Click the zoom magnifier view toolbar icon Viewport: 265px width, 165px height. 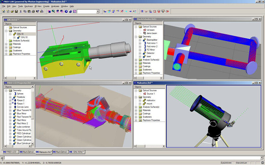tap(53, 11)
